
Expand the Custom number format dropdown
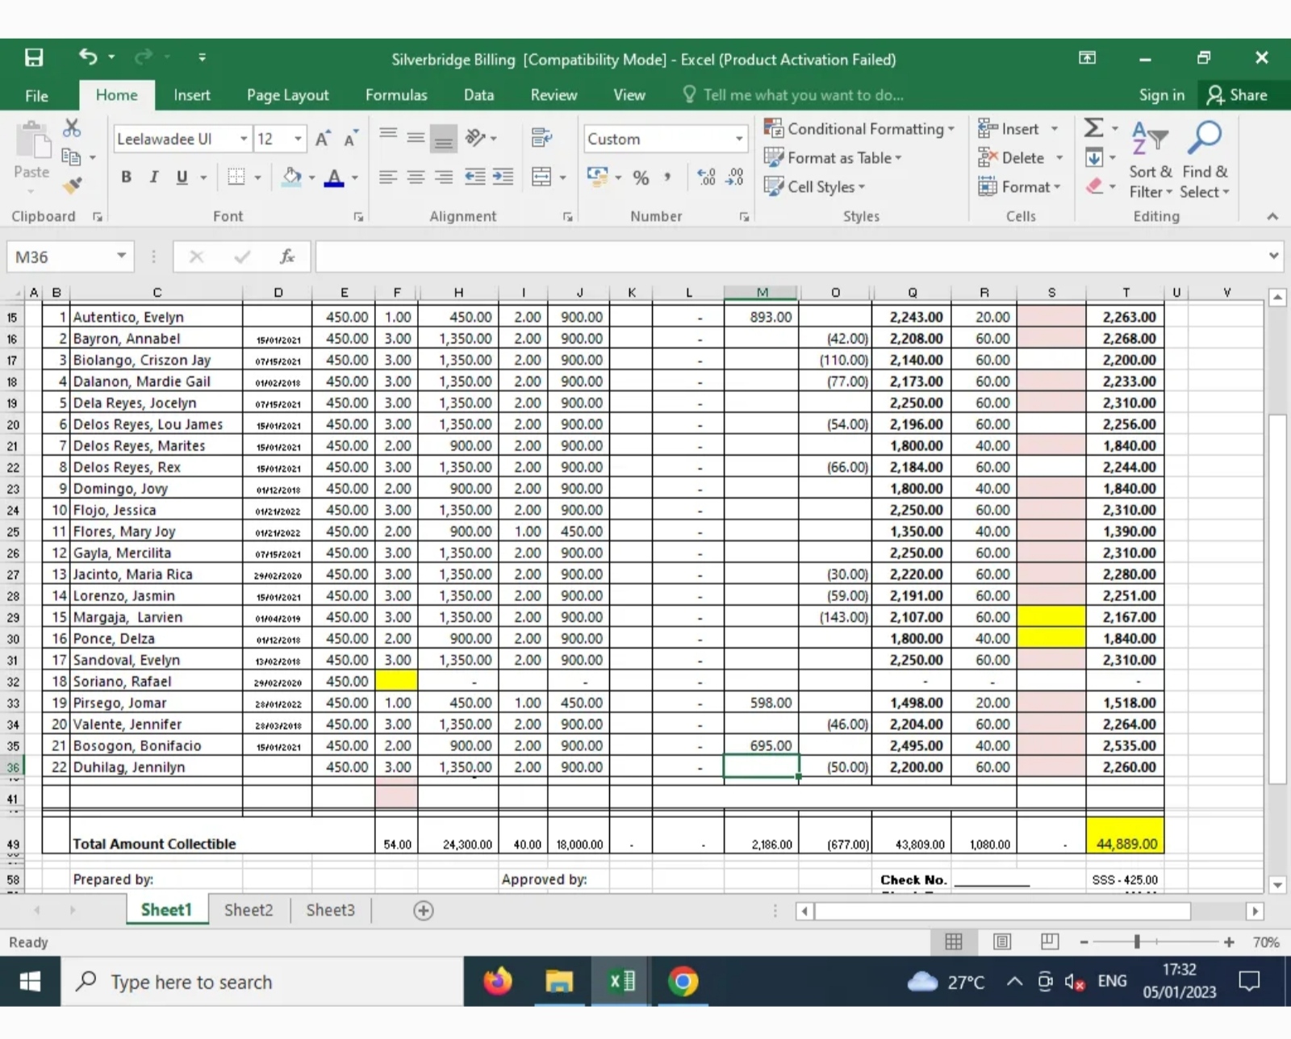(738, 139)
